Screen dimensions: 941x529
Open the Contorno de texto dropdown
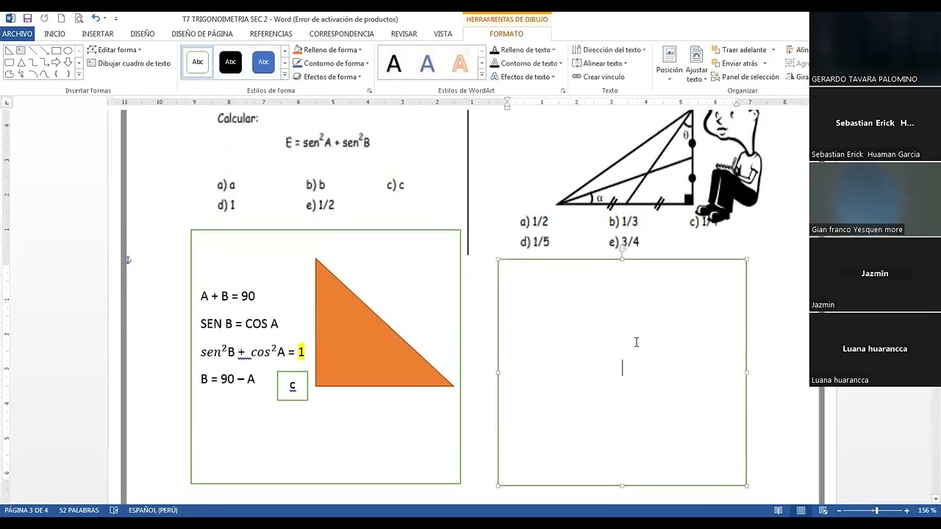click(x=526, y=63)
